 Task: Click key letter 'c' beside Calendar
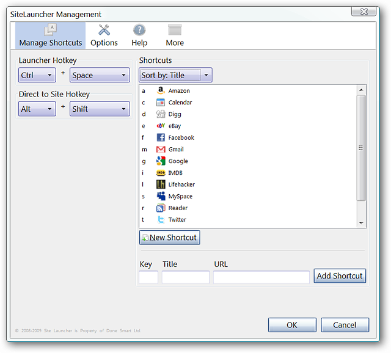click(x=144, y=103)
